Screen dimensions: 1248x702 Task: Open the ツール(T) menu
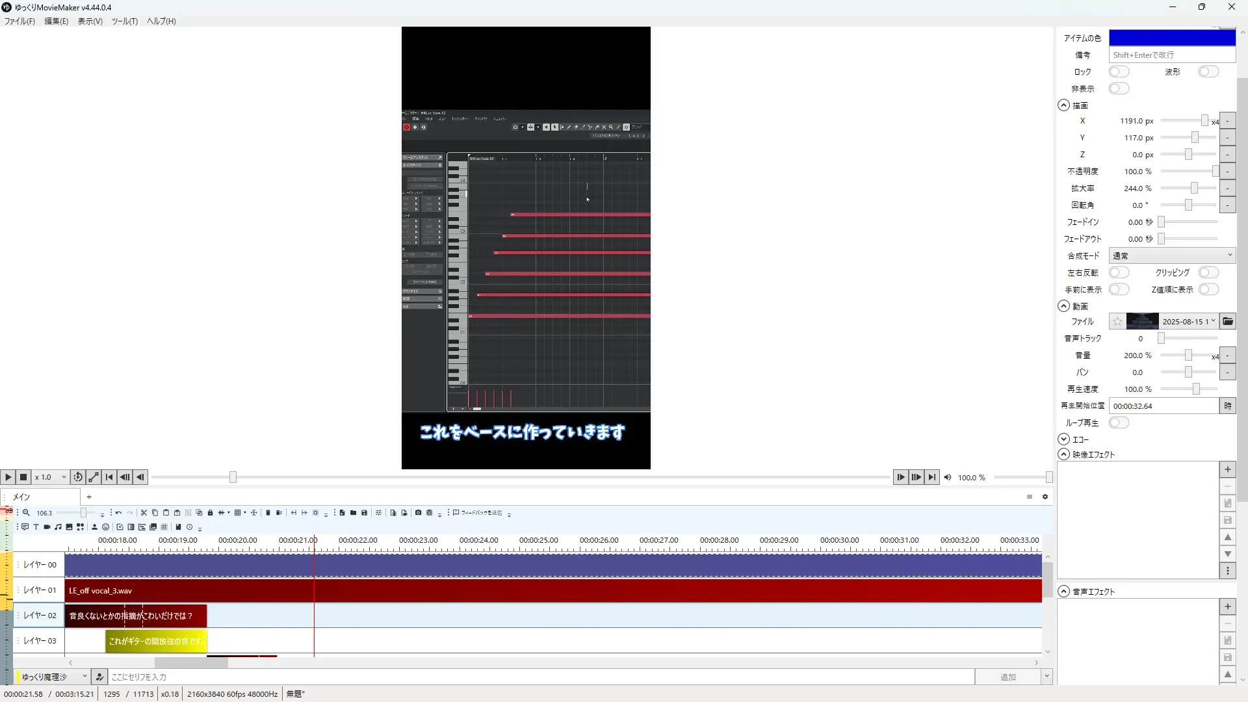click(124, 21)
